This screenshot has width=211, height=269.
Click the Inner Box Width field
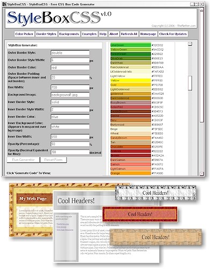tap(70, 137)
